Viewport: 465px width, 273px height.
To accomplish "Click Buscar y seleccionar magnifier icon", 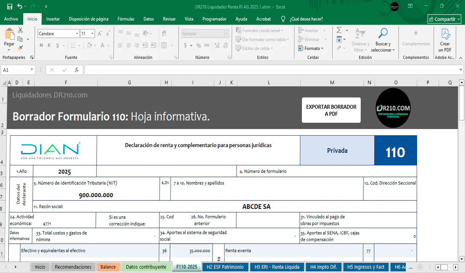I will 383,33.
